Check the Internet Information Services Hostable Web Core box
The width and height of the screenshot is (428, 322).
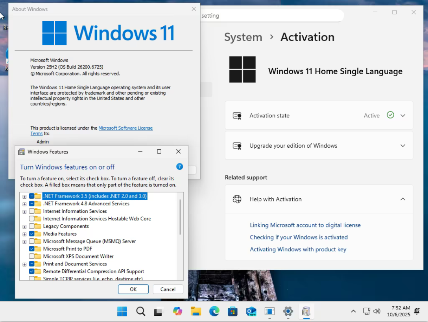click(31, 219)
